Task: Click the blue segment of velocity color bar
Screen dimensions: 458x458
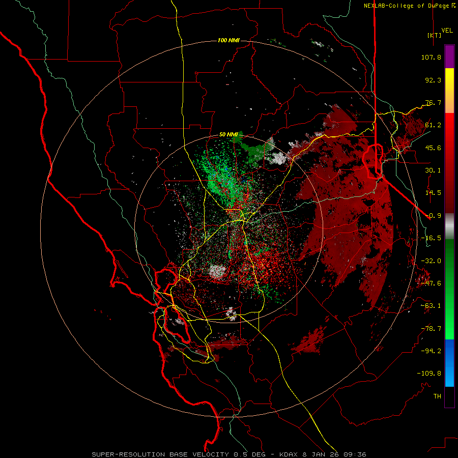Action: pos(449,363)
